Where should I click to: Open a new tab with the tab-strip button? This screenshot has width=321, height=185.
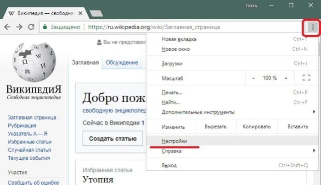click(x=96, y=13)
